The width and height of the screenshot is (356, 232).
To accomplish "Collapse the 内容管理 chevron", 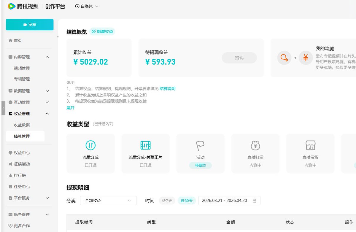I will [x=47, y=57].
